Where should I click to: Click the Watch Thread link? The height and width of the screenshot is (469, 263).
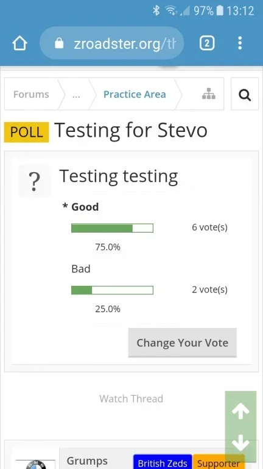pos(131,398)
